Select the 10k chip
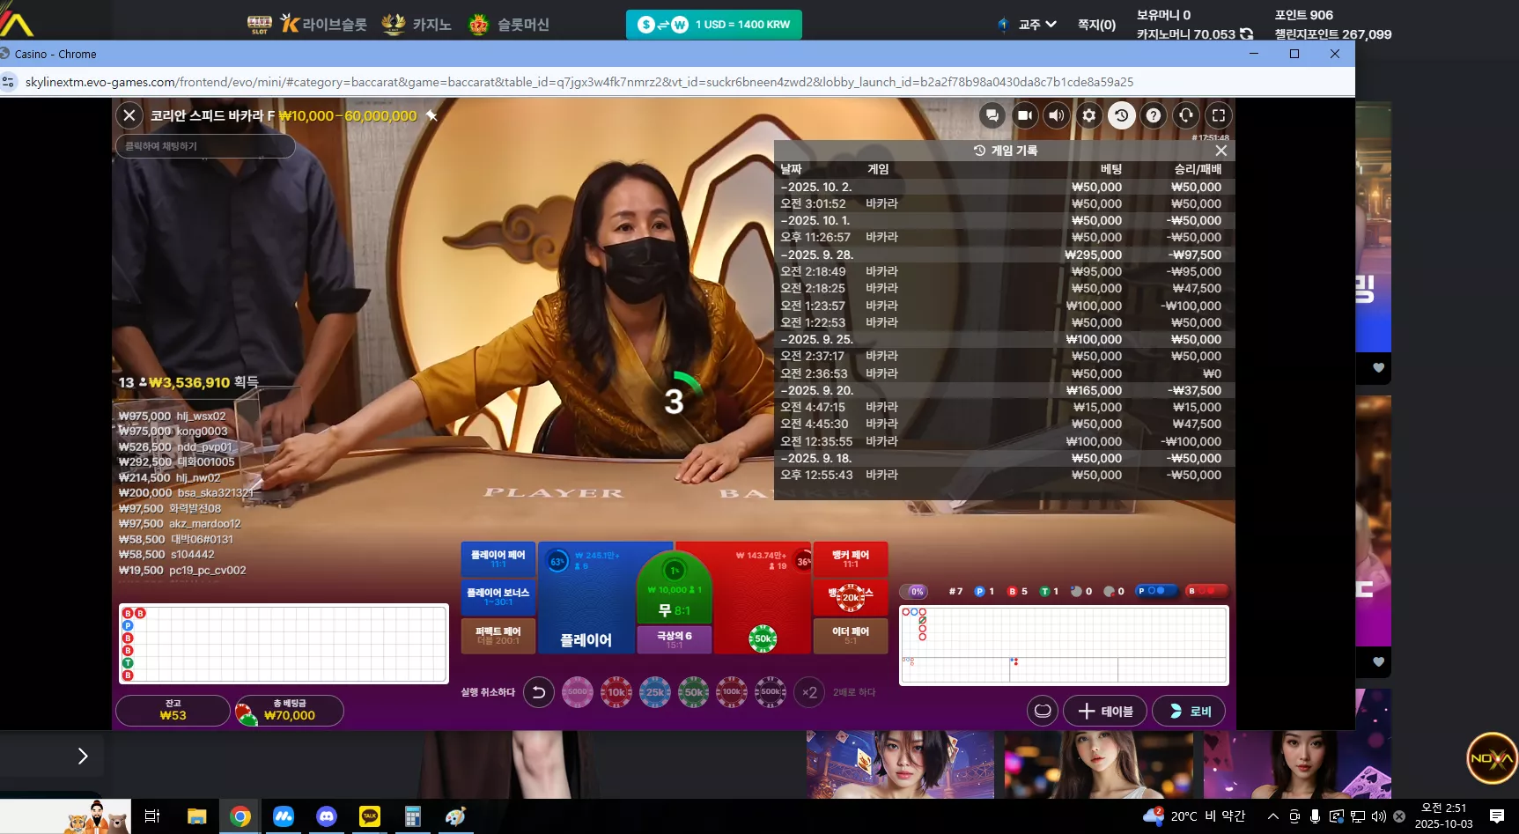 tap(616, 692)
